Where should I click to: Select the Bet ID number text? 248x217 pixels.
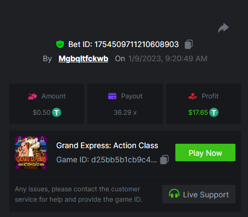click(137, 44)
